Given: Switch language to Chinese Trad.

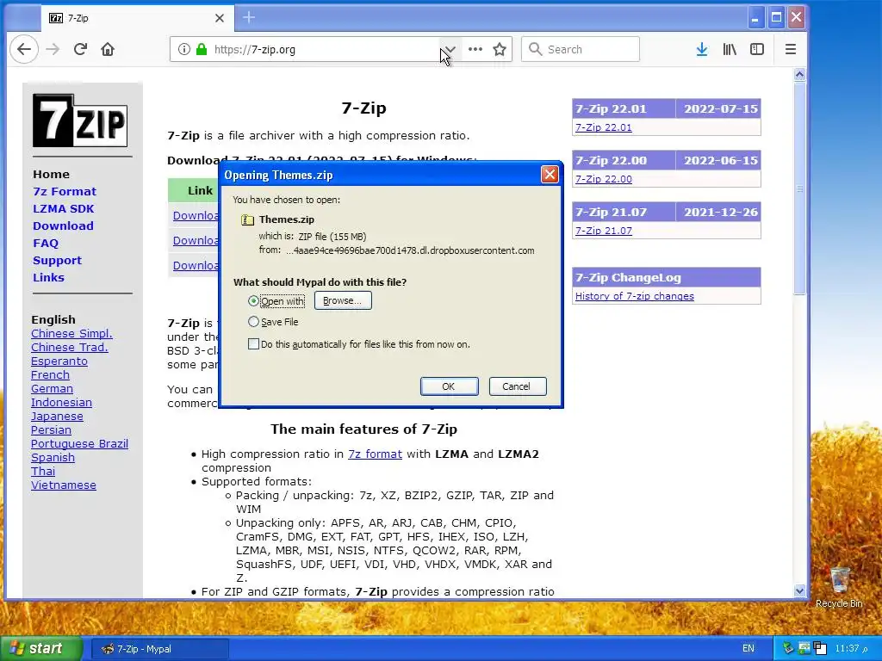Looking at the screenshot, I should (69, 348).
